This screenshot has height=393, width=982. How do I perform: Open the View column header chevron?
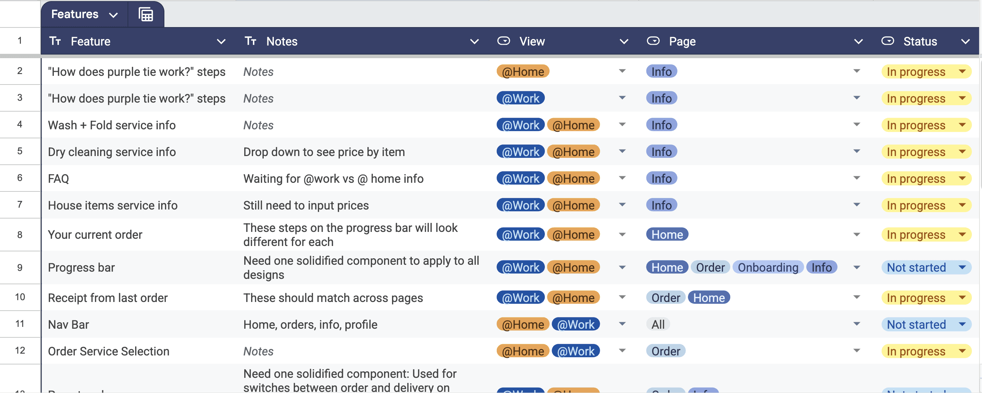point(624,42)
